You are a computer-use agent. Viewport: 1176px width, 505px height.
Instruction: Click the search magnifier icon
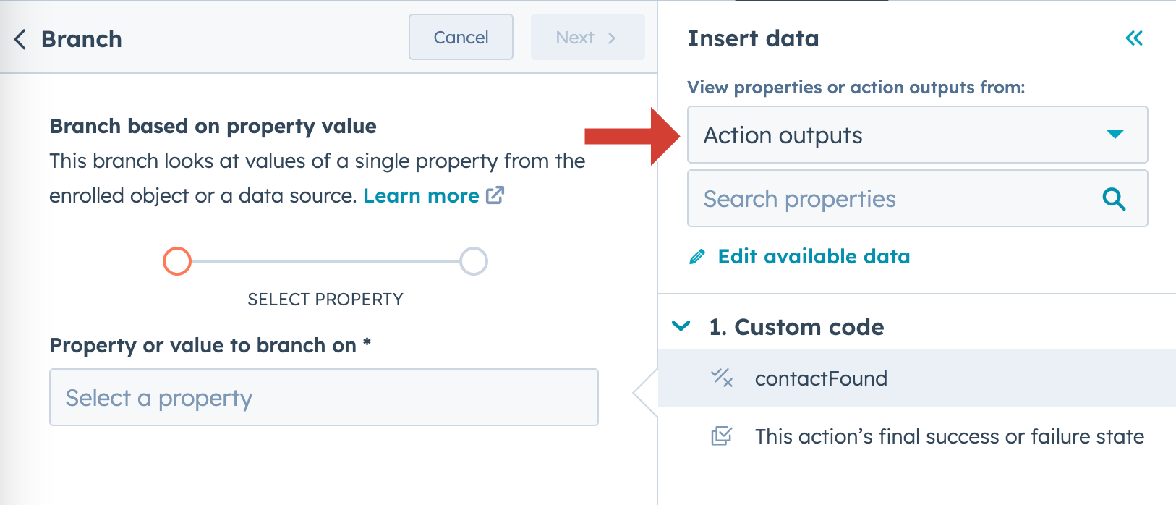tap(1114, 199)
